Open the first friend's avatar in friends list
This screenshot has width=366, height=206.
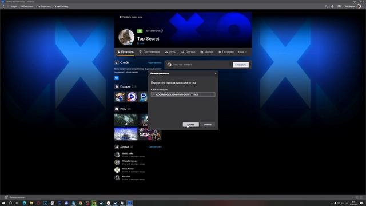tap(117, 154)
